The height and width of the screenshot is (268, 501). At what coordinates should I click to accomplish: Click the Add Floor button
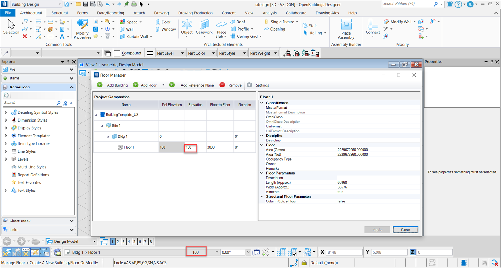pyautogui.click(x=145, y=85)
